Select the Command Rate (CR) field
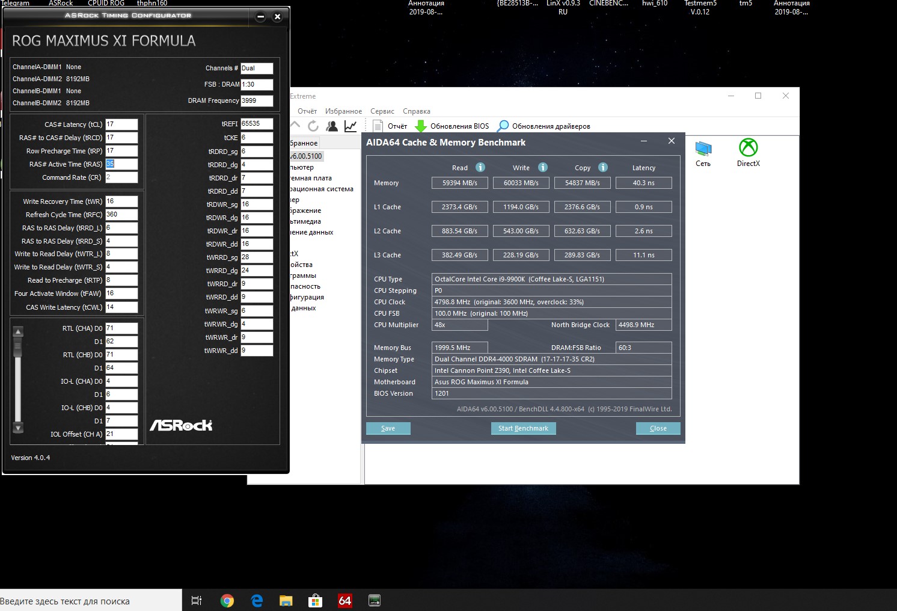The image size is (897, 611). coord(121,177)
